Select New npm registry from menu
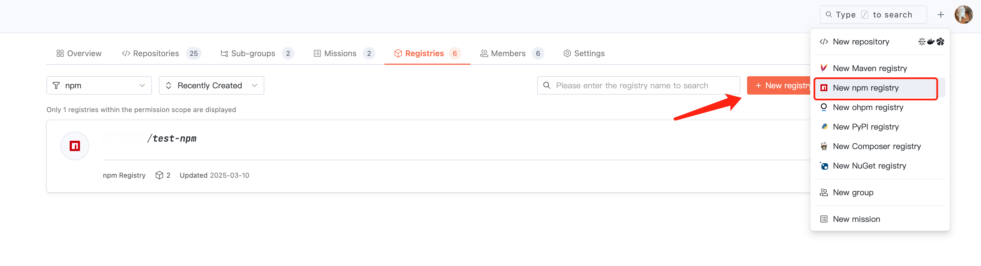The height and width of the screenshot is (266, 981). tap(865, 88)
